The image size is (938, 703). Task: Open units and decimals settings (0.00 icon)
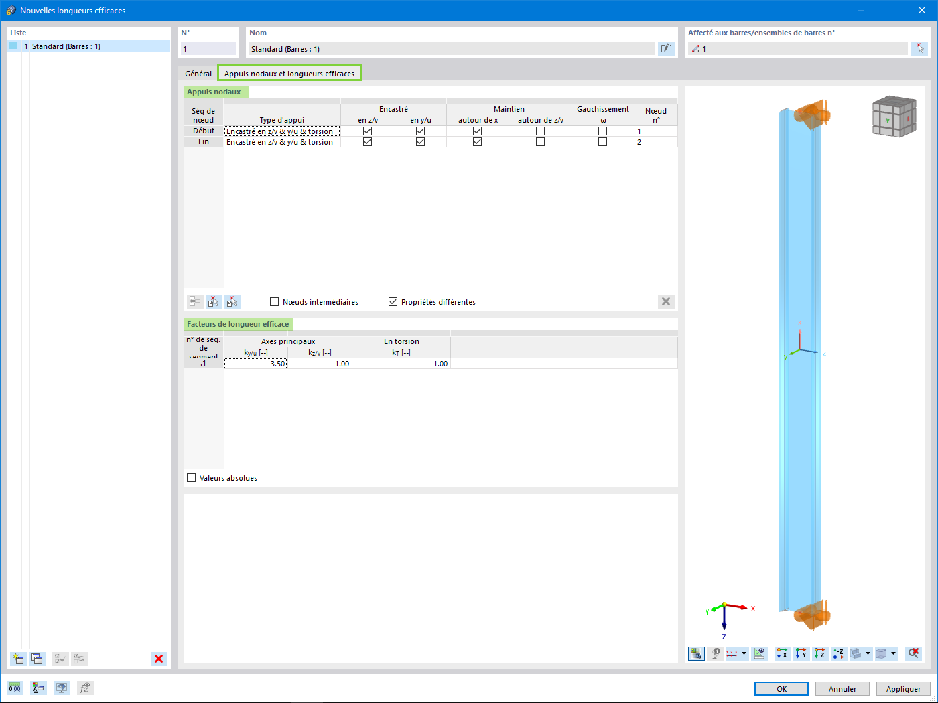[x=15, y=688]
